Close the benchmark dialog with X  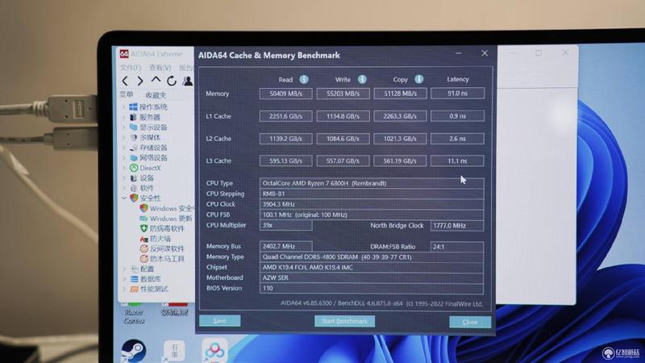coord(485,53)
